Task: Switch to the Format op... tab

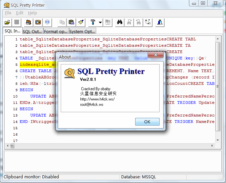Action: point(56,31)
